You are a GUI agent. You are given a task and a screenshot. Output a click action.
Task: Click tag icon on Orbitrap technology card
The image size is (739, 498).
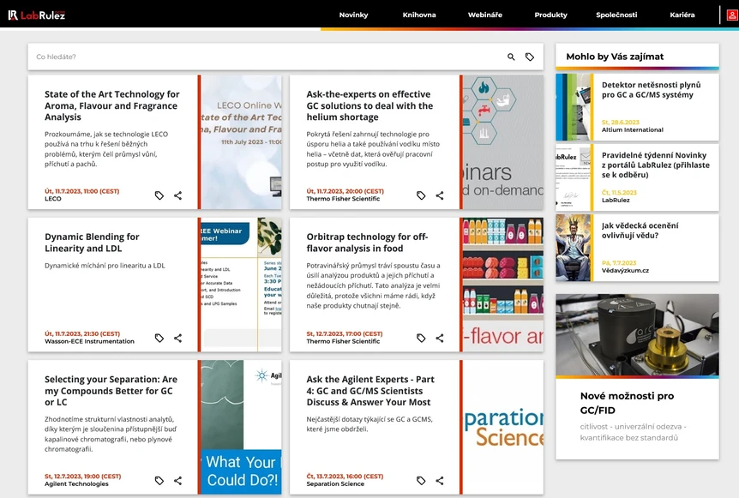click(x=421, y=338)
